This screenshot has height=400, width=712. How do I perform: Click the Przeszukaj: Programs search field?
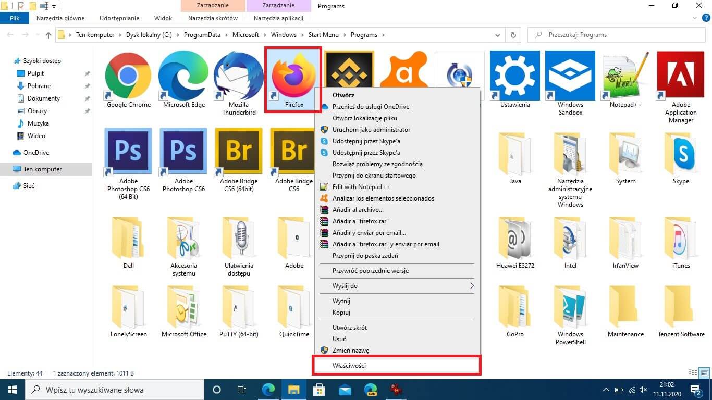(x=616, y=35)
